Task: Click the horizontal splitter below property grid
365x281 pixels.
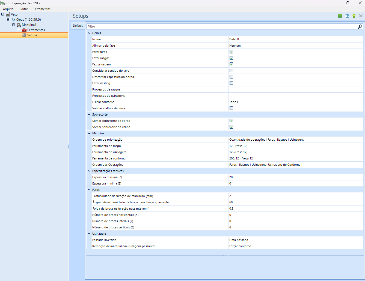Action: click(x=225, y=256)
